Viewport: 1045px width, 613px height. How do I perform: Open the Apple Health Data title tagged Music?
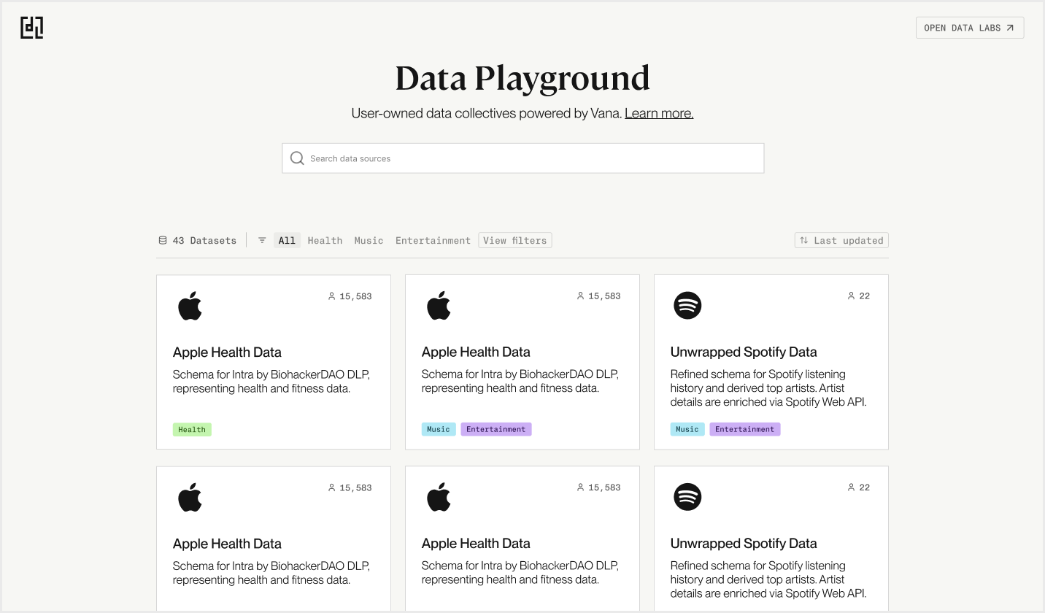coord(476,352)
